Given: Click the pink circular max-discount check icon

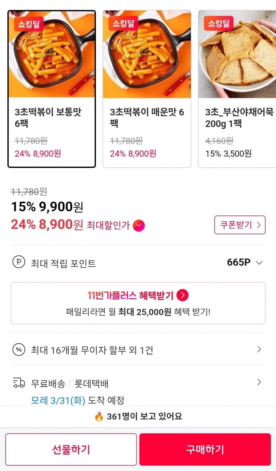Looking at the screenshot, I should tap(139, 225).
